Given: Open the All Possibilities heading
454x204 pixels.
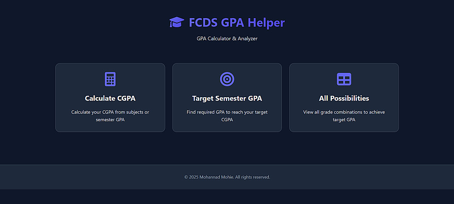Looking at the screenshot, I should tap(344, 98).
